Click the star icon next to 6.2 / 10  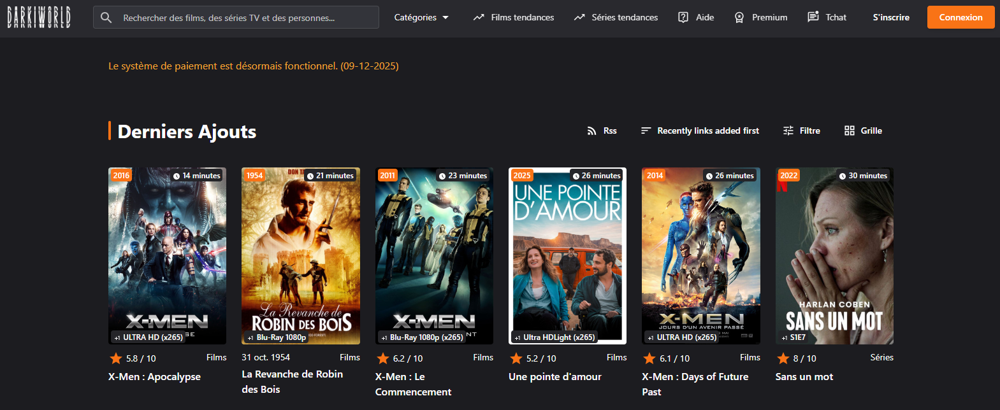383,358
